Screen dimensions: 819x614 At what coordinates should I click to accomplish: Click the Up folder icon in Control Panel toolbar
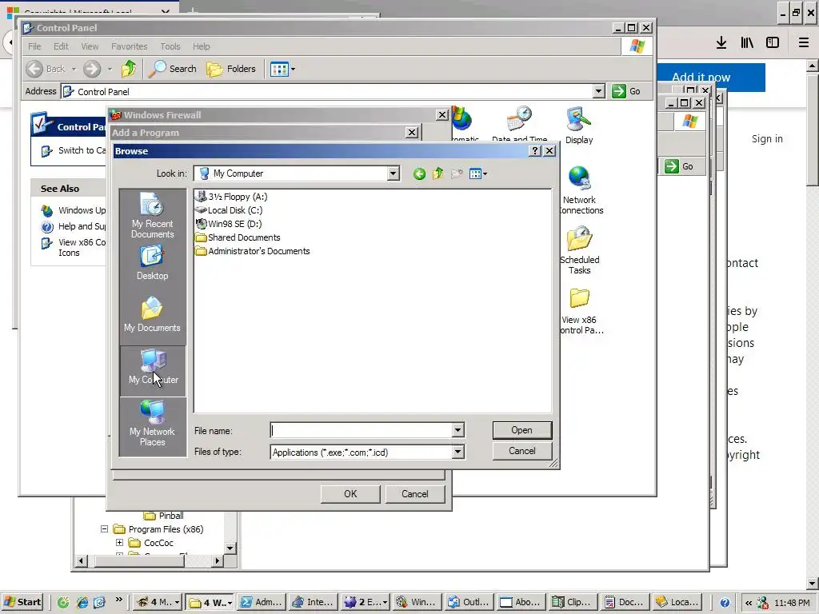129,69
